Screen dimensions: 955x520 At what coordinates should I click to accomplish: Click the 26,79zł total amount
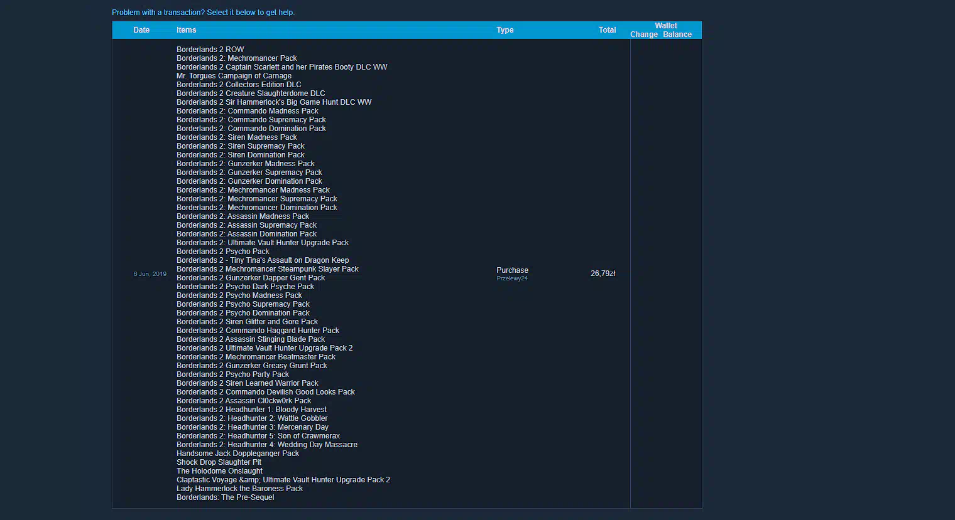pos(603,273)
